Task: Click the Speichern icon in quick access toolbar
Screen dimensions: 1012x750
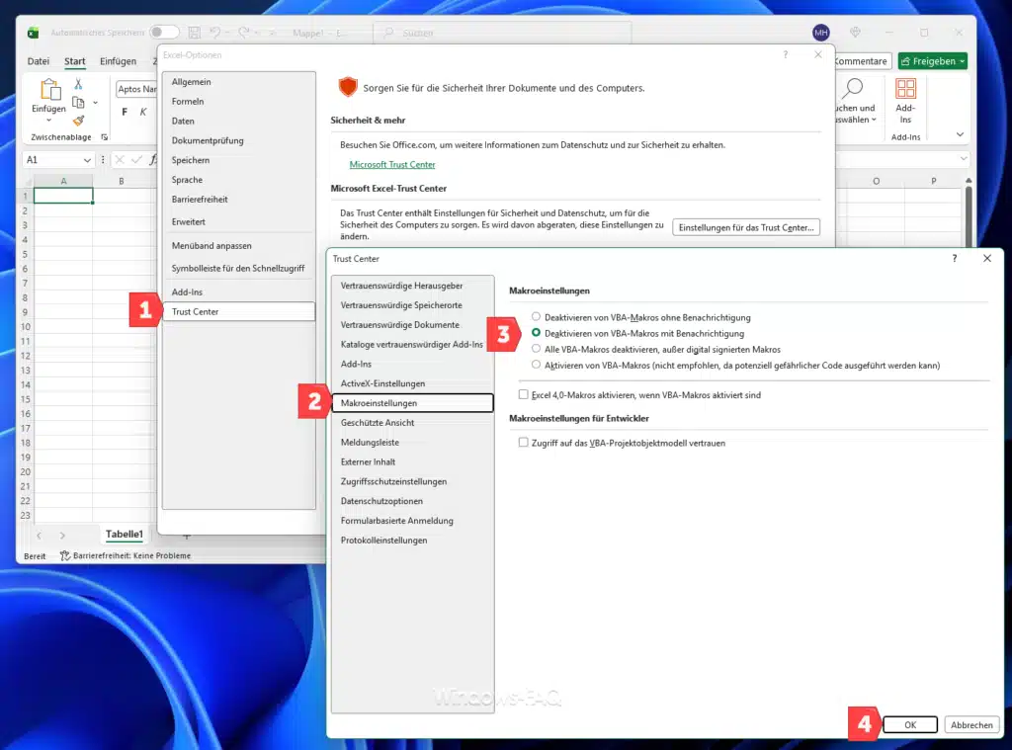Action: point(193,32)
